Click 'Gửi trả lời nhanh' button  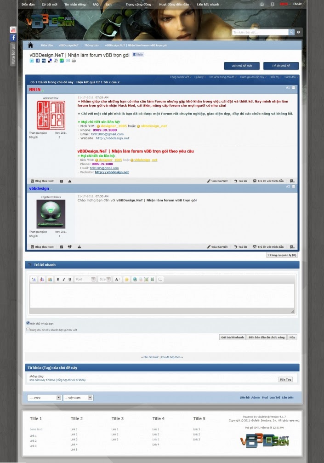click(x=233, y=337)
